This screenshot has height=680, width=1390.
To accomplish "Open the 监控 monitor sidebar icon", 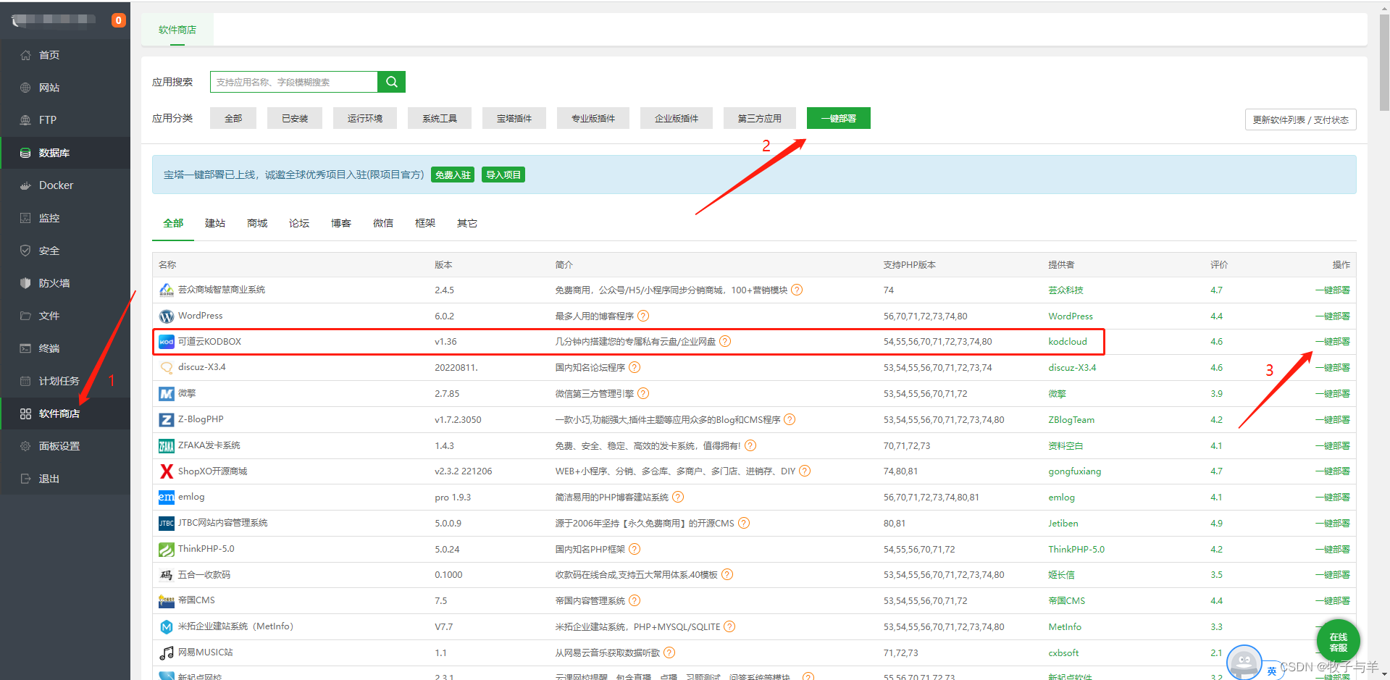I will click(25, 218).
